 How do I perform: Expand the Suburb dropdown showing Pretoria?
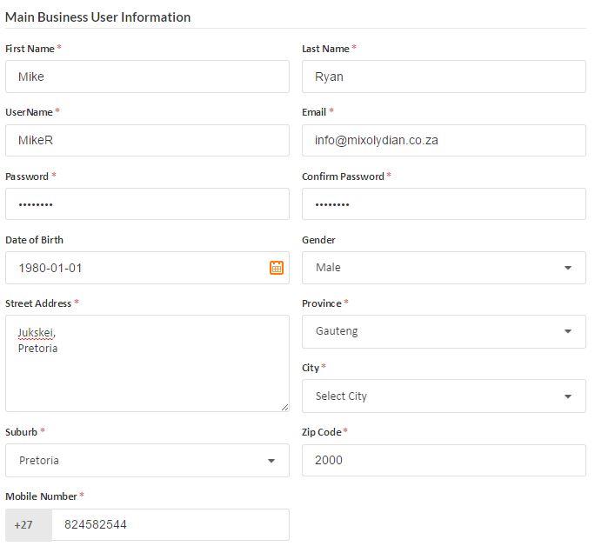coord(147,461)
